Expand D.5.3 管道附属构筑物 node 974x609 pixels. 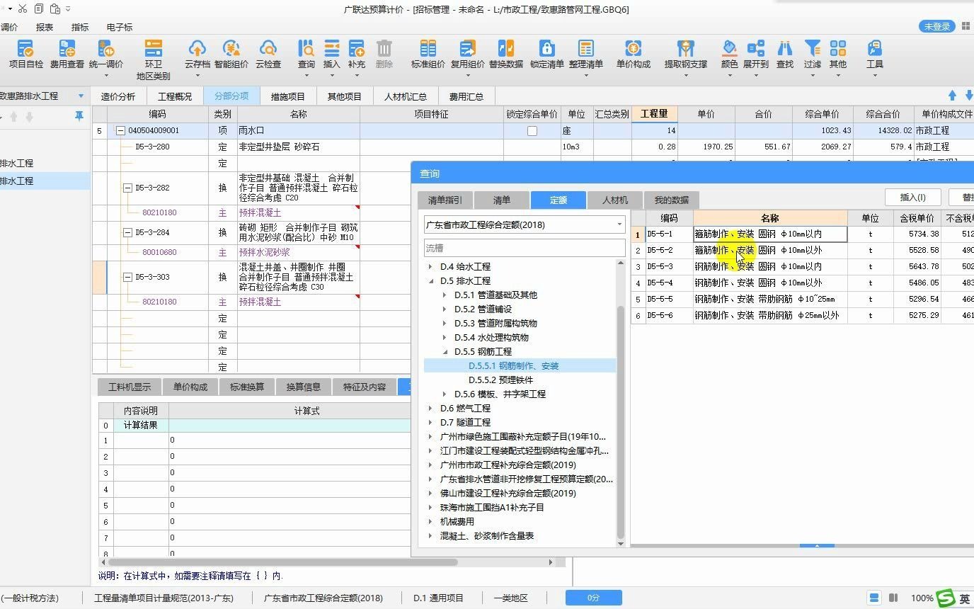(445, 324)
